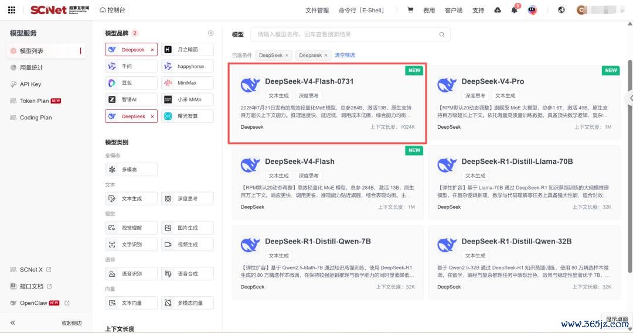Viewport: 633px width, 333px height.
Task: Toggle the 文字识别 category filter
Action: [x=131, y=244]
